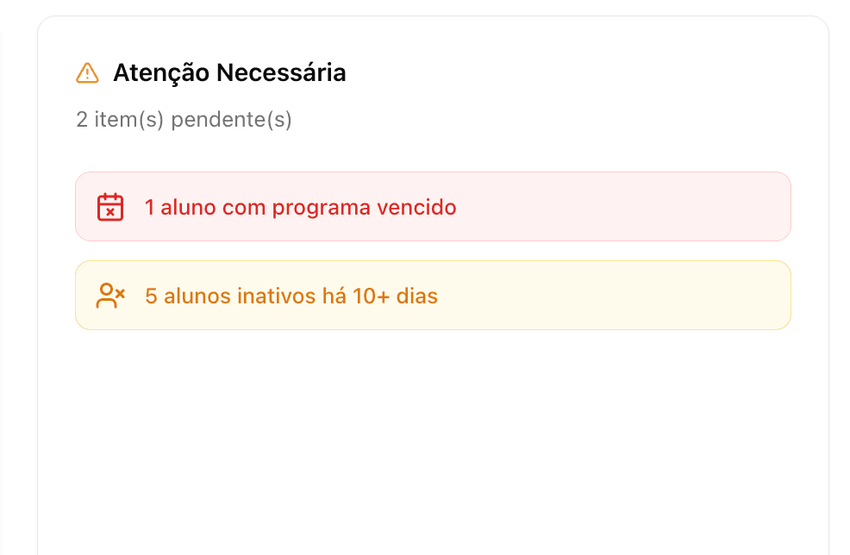Click the calendar-x icon for expired program
The width and height of the screenshot is (850, 555).
(110, 208)
